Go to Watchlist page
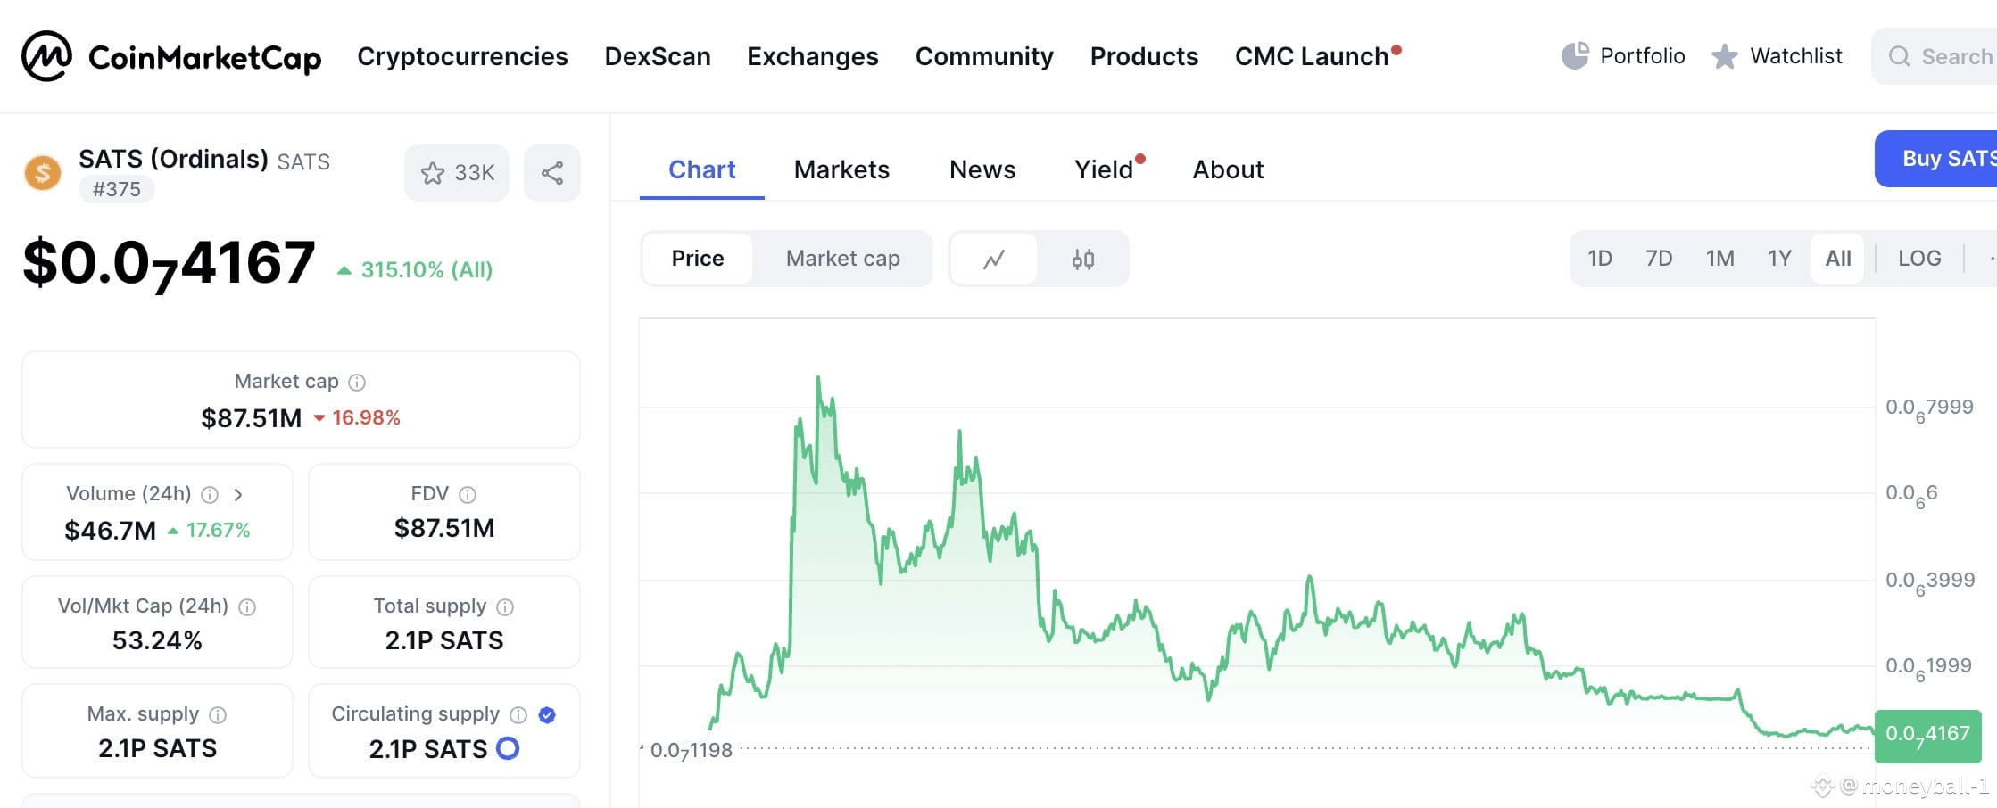The height and width of the screenshot is (808, 1997). pyautogui.click(x=1795, y=56)
